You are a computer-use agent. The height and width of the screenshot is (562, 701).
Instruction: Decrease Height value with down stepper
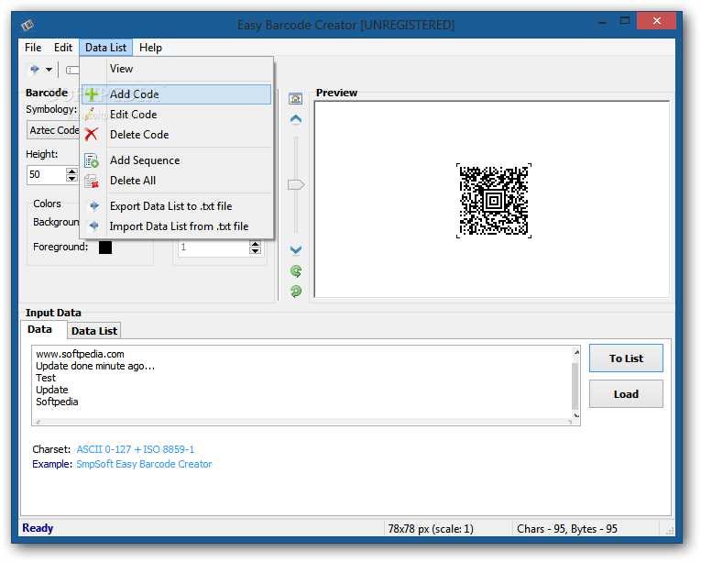[71, 178]
